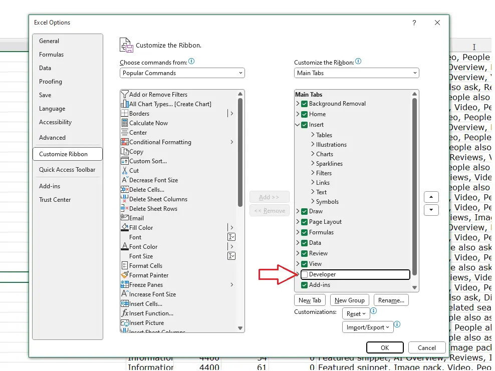Click the Fill Color bucket icon
Screen dimensions: 495x371
[125, 228]
